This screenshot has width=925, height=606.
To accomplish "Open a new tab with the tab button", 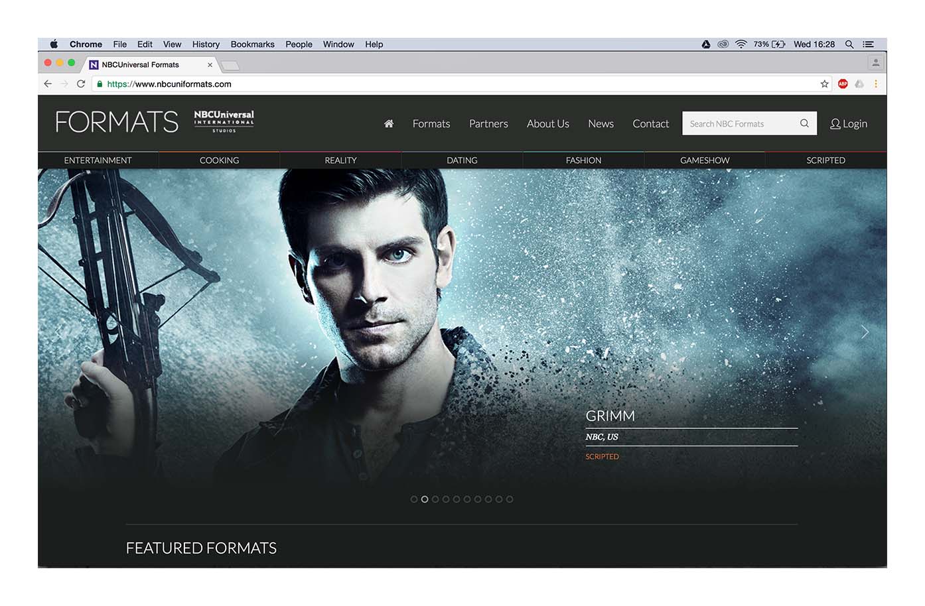I will [x=230, y=65].
